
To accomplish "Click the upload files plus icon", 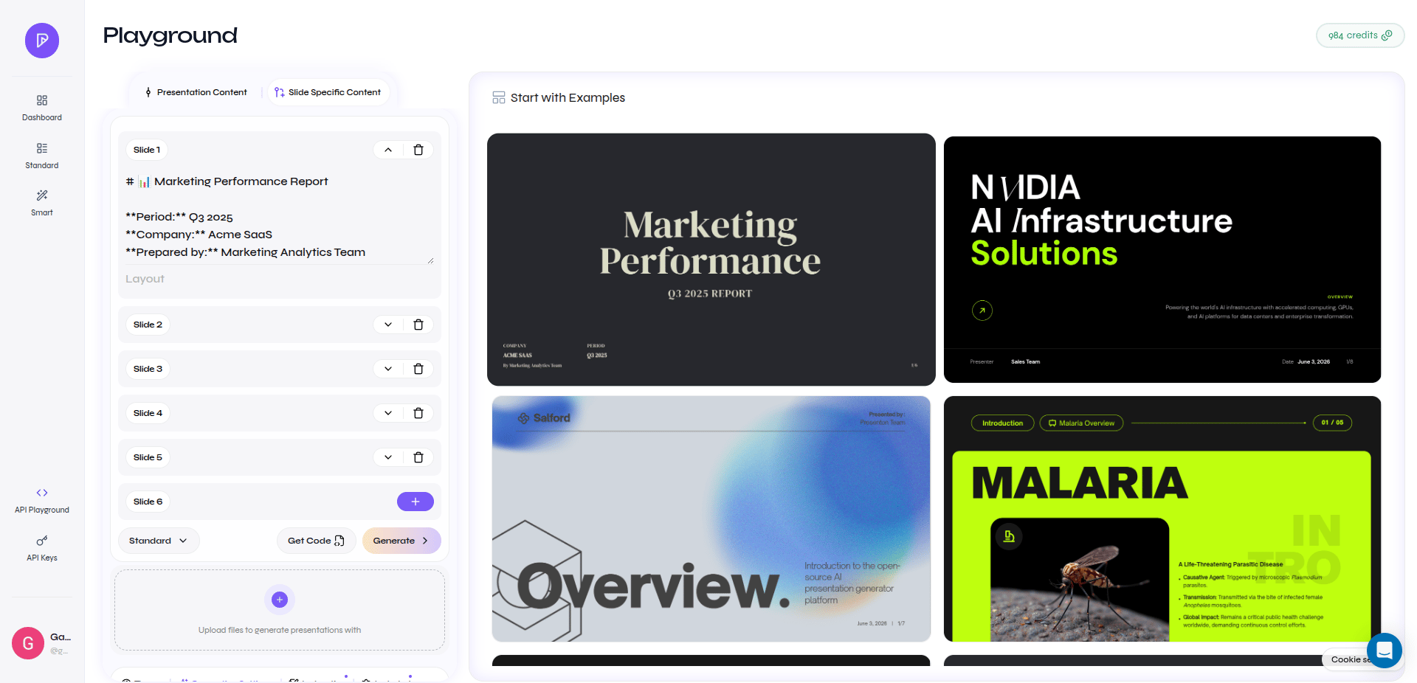I will pyautogui.click(x=280, y=600).
